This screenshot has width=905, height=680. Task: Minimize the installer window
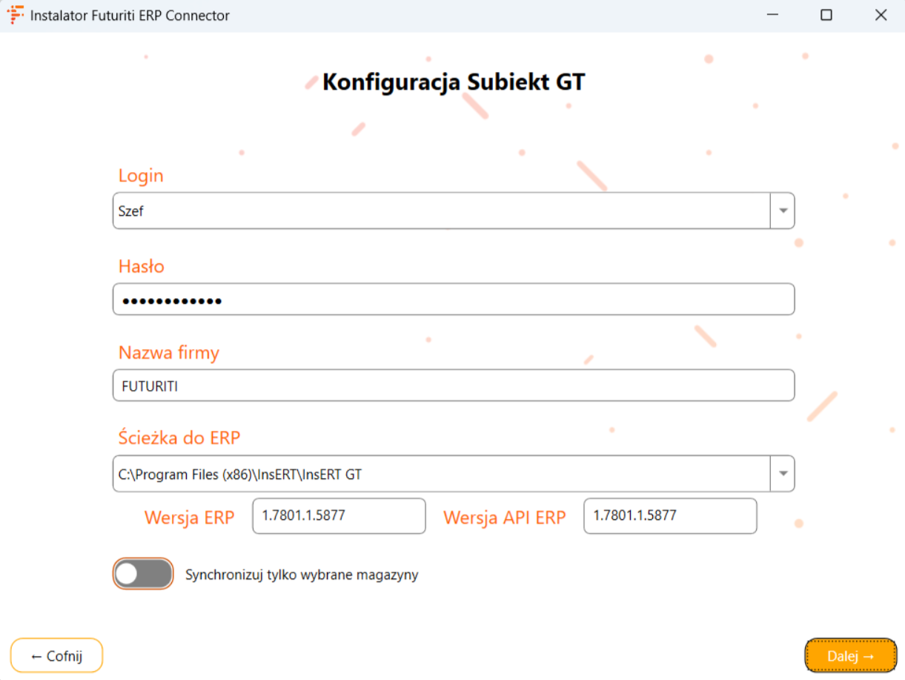pyautogui.click(x=772, y=15)
